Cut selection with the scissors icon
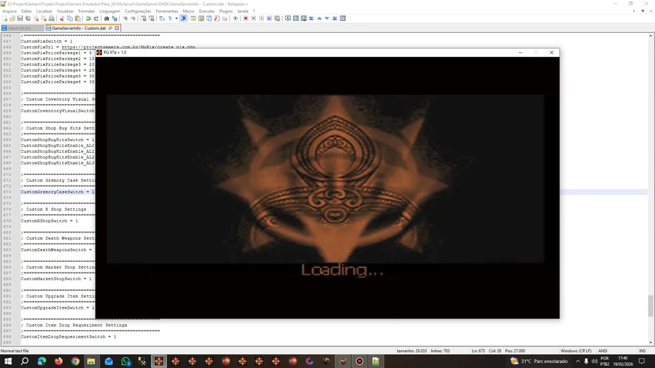The image size is (655, 368). [x=62, y=18]
